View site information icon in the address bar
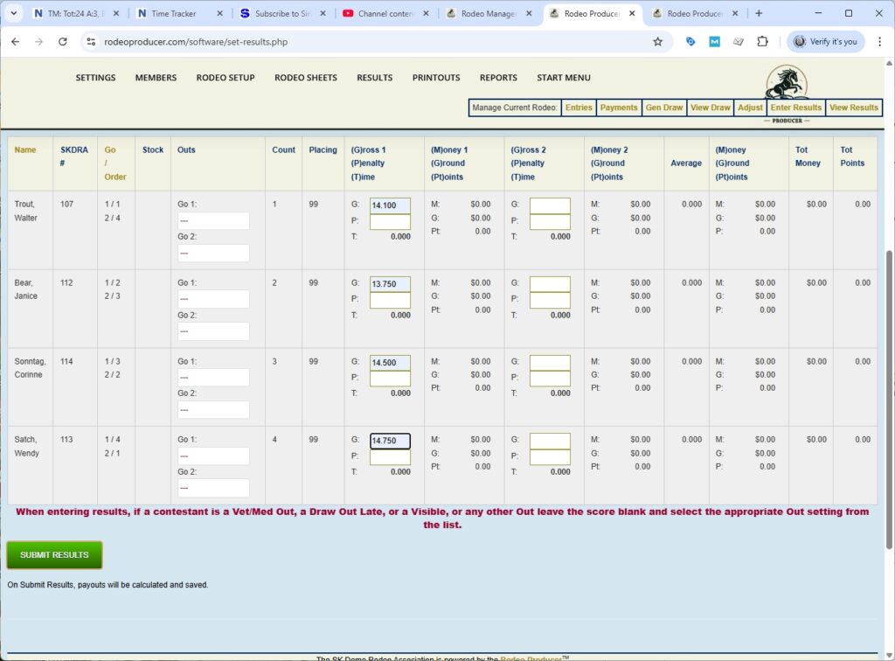 pos(91,41)
